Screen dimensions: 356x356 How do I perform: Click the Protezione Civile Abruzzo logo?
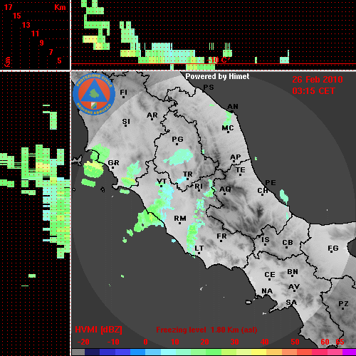94,94
